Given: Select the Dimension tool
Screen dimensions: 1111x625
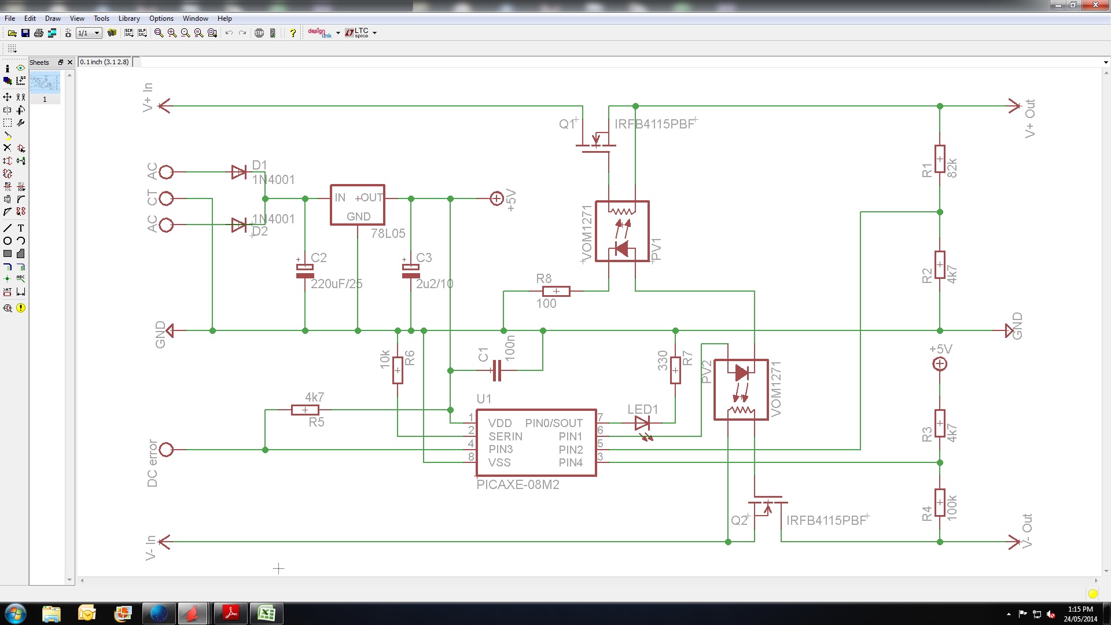Looking at the screenshot, I should coord(21,292).
